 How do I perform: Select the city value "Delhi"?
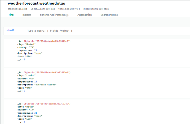(29, 107)
